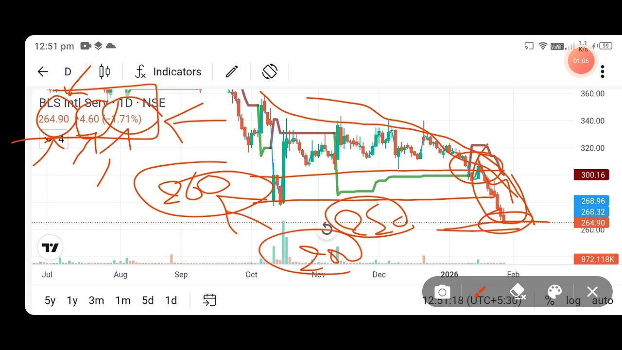Choose the 1m range
The image size is (622, 350).
click(x=123, y=300)
